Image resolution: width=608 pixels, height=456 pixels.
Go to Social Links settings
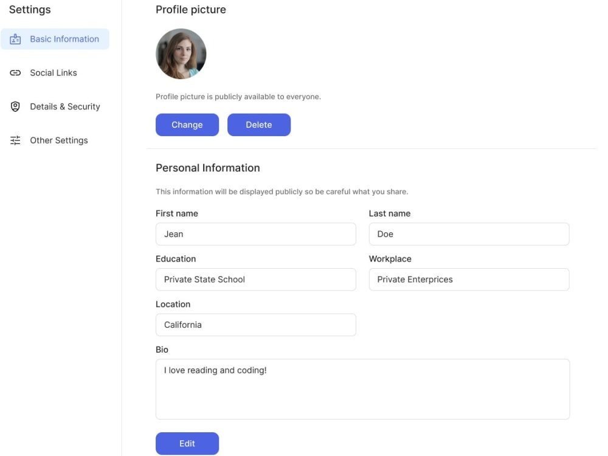(x=55, y=73)
